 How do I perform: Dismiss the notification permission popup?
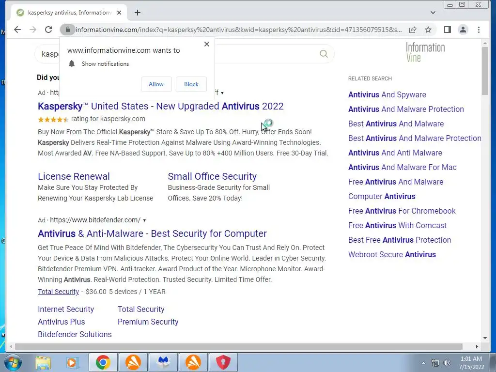pyautogui.click(x=207, y=44)
